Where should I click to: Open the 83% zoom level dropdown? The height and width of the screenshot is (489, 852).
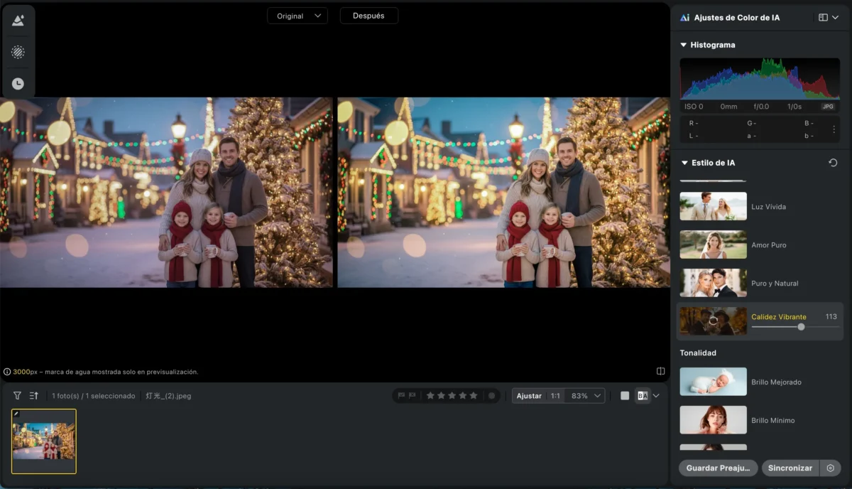[x=586, y=396]
